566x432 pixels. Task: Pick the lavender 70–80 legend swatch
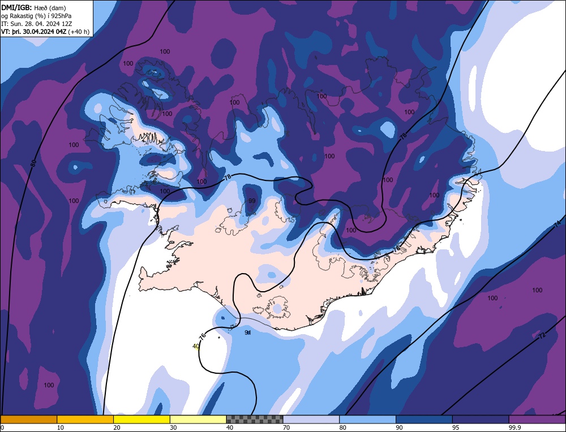(x=311, y=419)
